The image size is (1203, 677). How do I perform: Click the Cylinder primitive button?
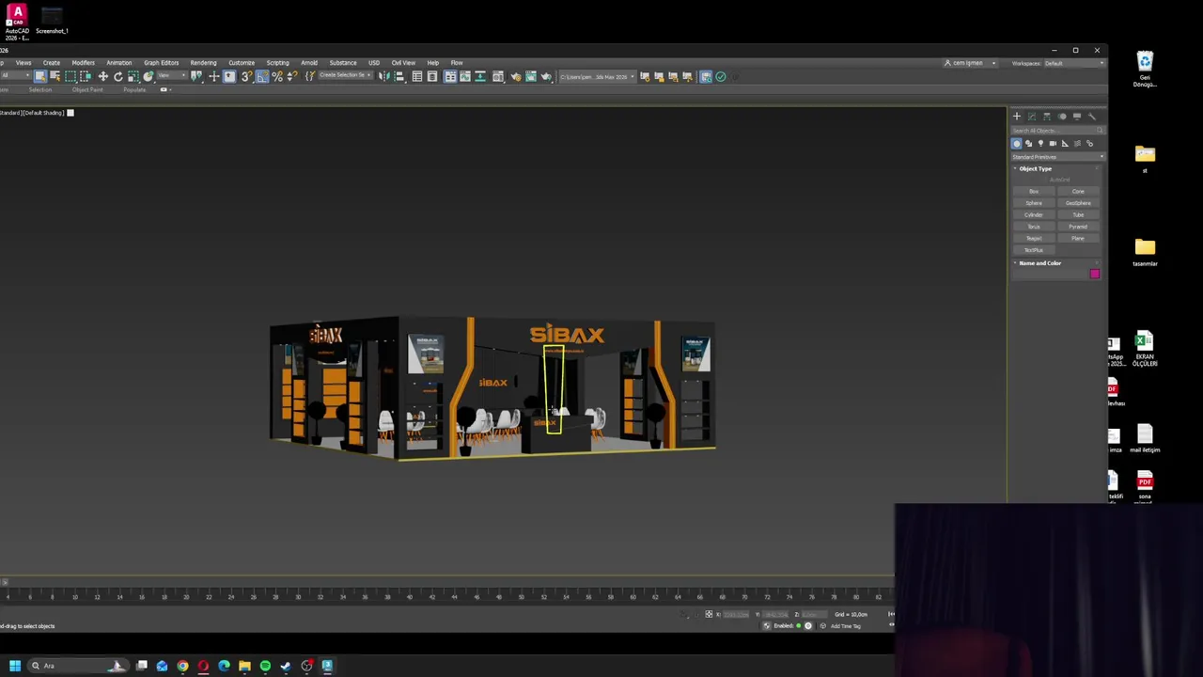(x=1034, y=215)
